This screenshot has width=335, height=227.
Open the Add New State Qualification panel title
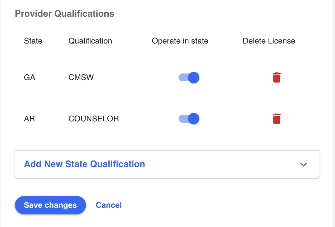pyautogui.click(x=84, y=164)
